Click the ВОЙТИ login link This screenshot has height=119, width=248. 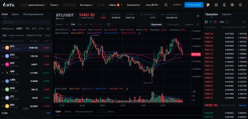tap(177, 5)
